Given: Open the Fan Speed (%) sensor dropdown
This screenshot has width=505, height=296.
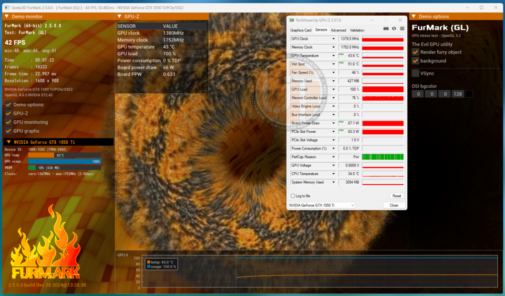Looking at the screenshot, I should [x=333, y=72].
